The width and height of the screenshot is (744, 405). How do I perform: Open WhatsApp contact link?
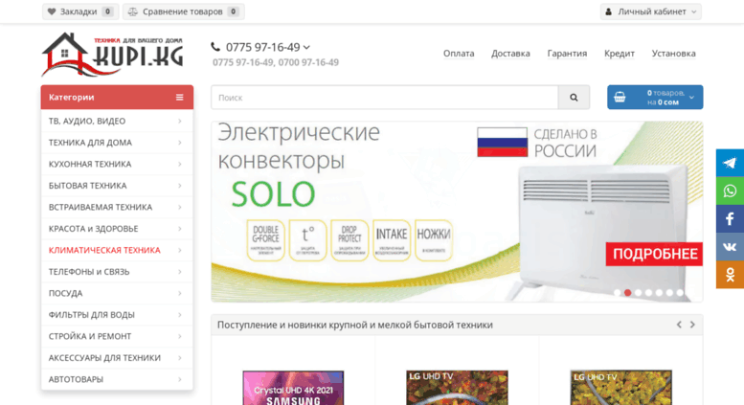[730, 191]
